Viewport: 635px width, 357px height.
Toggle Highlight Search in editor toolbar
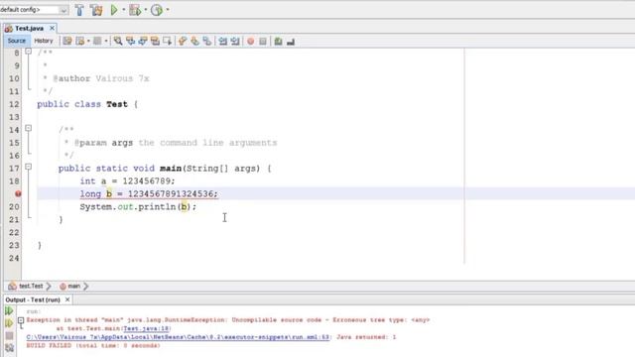coord(155,41)
